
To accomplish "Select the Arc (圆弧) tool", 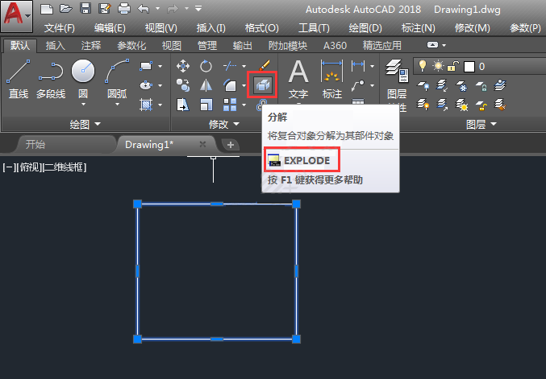I will [117, 77].
